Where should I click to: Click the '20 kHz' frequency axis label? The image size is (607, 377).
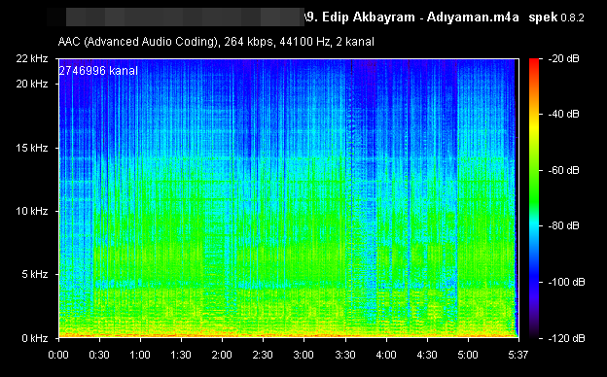(x=32, y=84)
